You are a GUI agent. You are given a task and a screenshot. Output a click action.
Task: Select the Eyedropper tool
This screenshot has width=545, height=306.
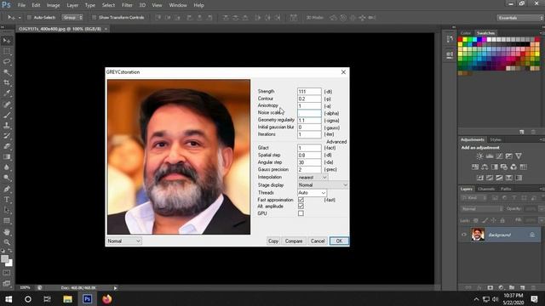7,93
